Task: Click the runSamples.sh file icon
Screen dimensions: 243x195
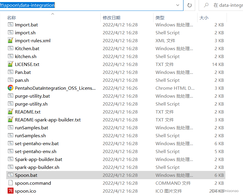Action: click(x=11, y=135)
